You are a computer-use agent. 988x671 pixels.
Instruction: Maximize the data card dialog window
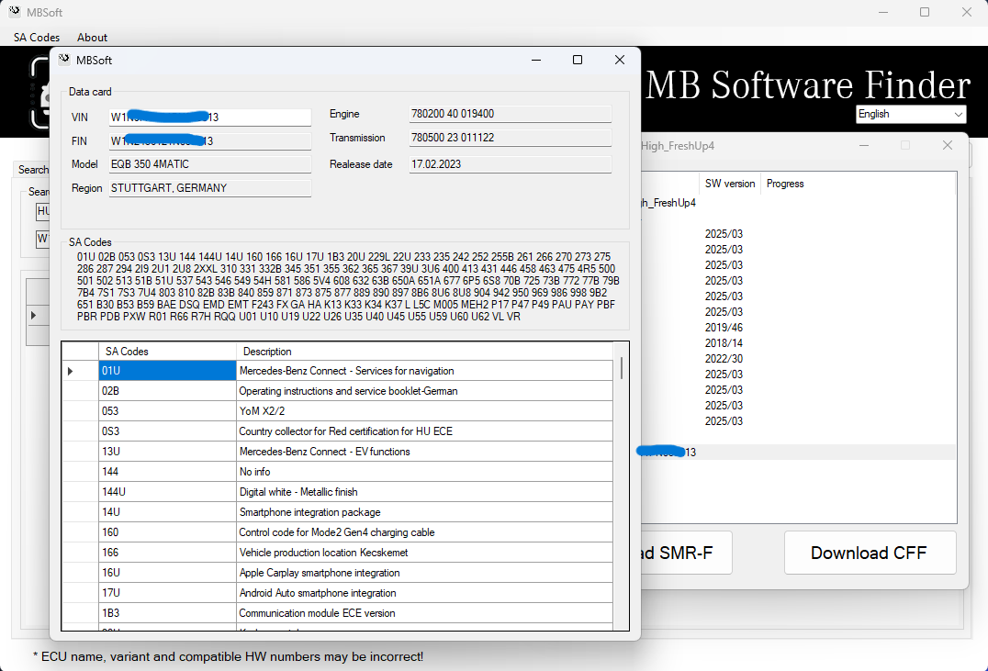(x=578, y=60)
